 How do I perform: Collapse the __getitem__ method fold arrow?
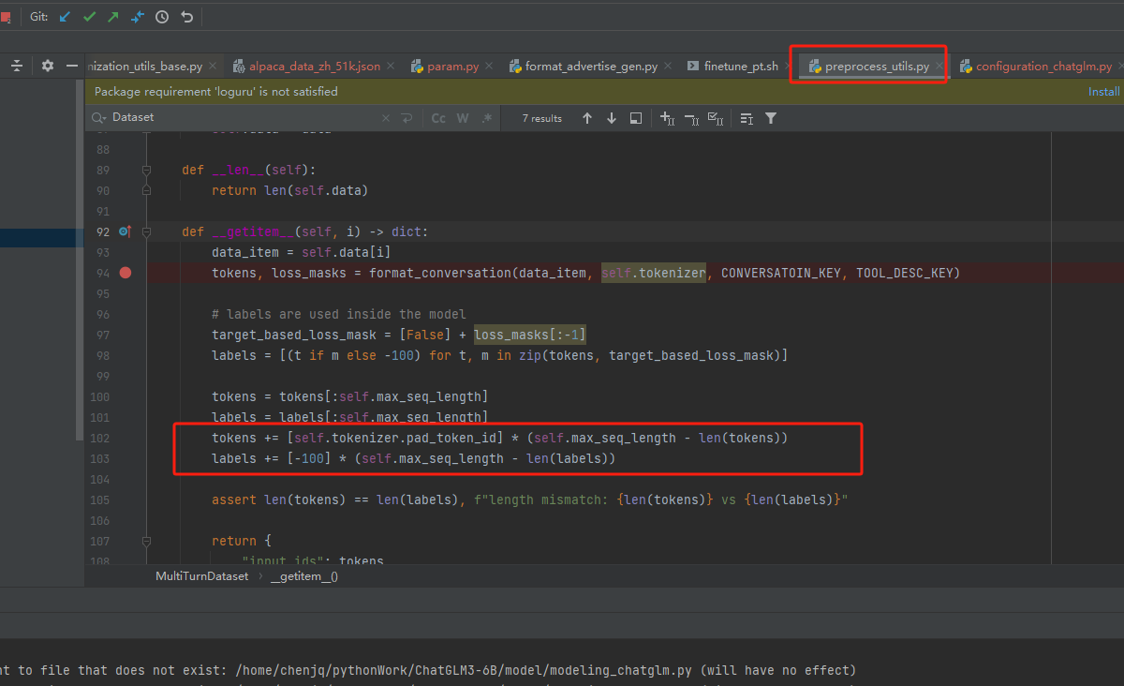tap(146, 231)
